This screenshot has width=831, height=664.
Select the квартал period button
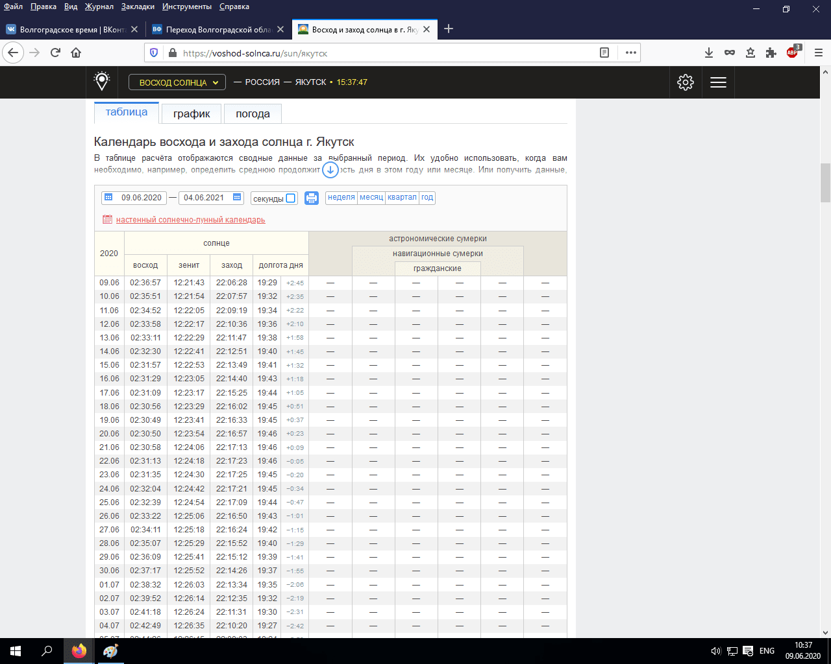402,197
